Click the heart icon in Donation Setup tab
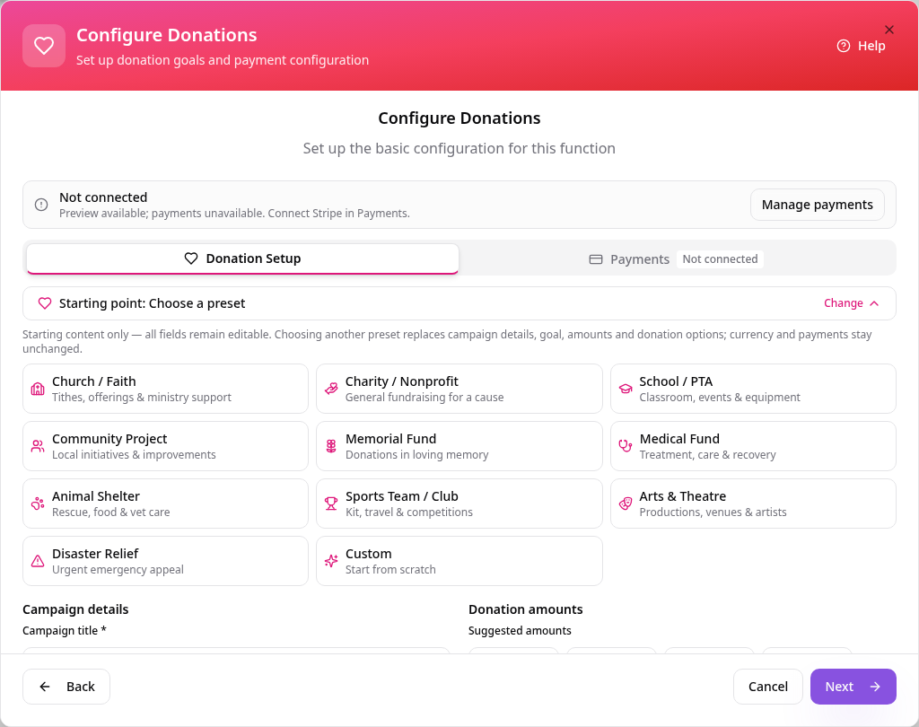The height and width of the screenshot is (727, 919). [x=191, y=258]
